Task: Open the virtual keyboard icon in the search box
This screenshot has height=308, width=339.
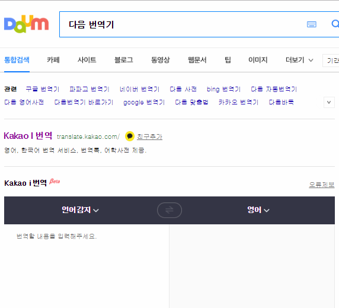Action: [312, 24]
